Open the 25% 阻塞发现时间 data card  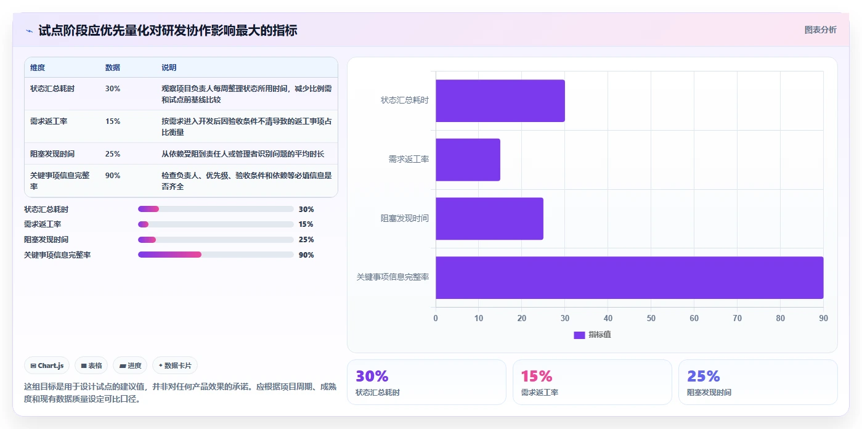[758, 382]
